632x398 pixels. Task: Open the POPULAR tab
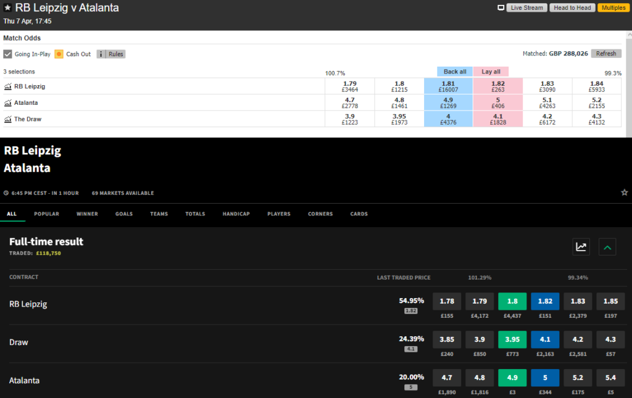click(x=46, y=214)
